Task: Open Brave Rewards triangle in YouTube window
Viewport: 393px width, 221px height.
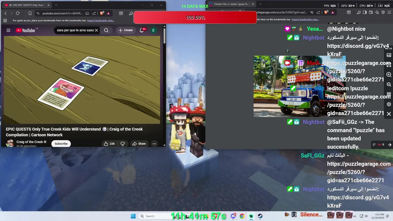Action: (x=108, y=13)
